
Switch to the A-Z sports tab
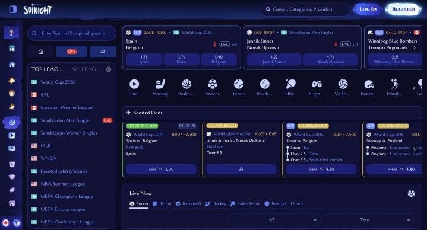point(103,52)
